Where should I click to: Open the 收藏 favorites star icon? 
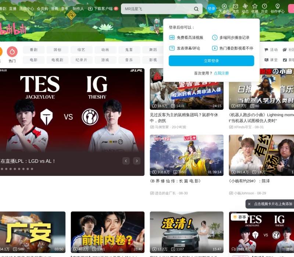coord(255,8)
